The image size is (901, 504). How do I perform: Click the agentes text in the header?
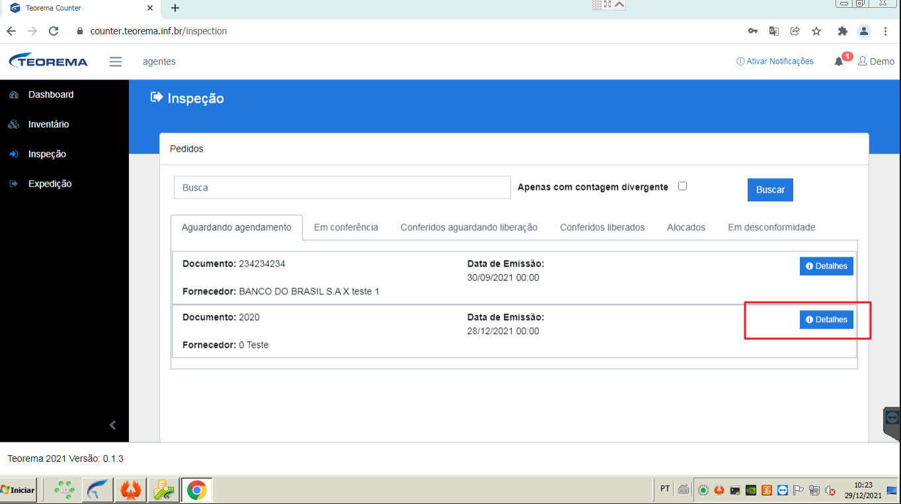(159, 62)
